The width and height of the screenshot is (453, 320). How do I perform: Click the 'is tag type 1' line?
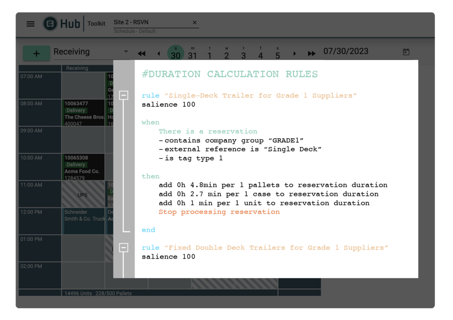pyautogui.click(x=191, y=158)
